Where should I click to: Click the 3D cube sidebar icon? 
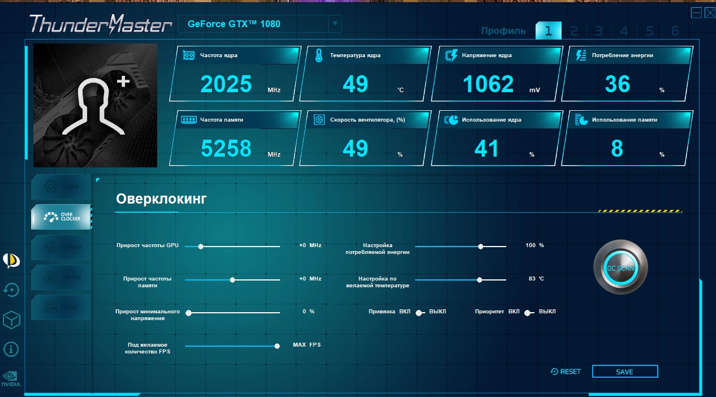tap(11, 321)
